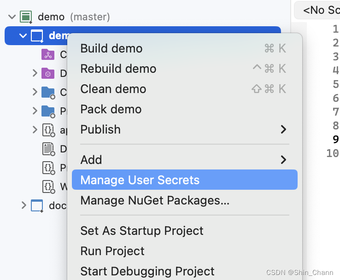The width and height of the screenshot is (340, 280).
Task: Collapse the selected demo project node
Action: [x=23, y=35]
